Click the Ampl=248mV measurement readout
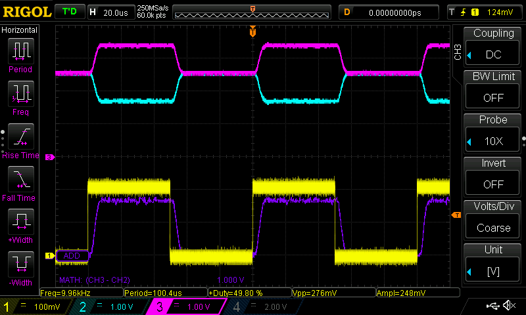 [418, 293]
